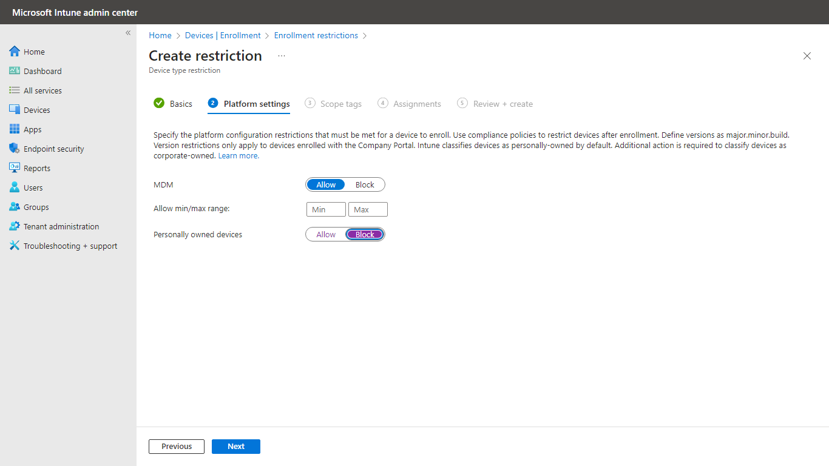829x466 pixels.
Task: Collapse the sidebar with double chevron
Action: (x=128, y=33)
